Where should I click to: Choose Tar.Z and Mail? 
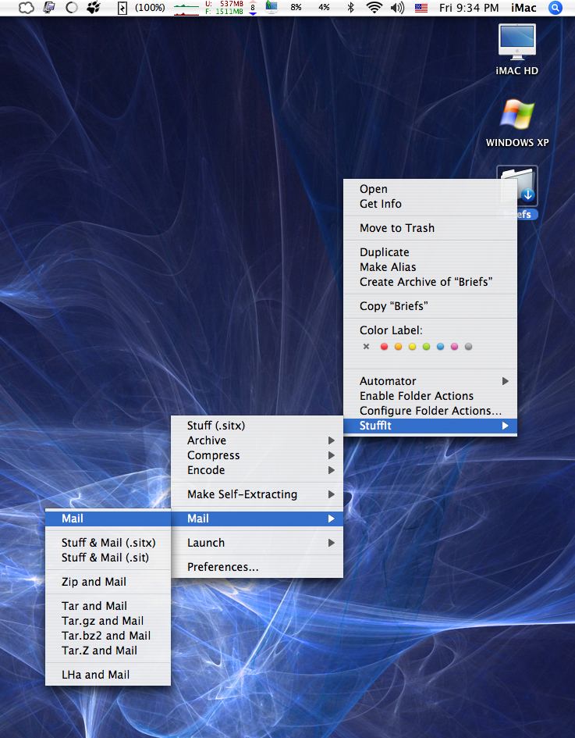tap(108, 651)
